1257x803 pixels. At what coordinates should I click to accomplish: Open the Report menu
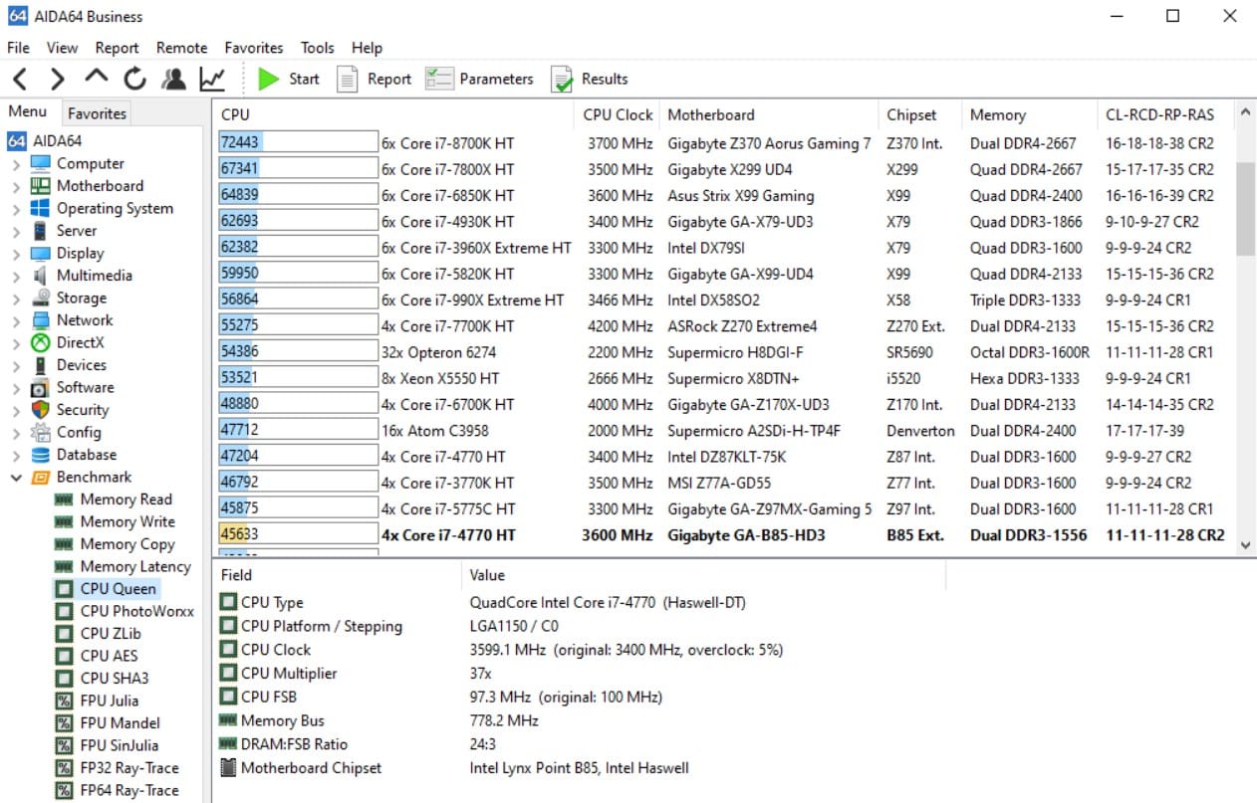coord(118,48)
